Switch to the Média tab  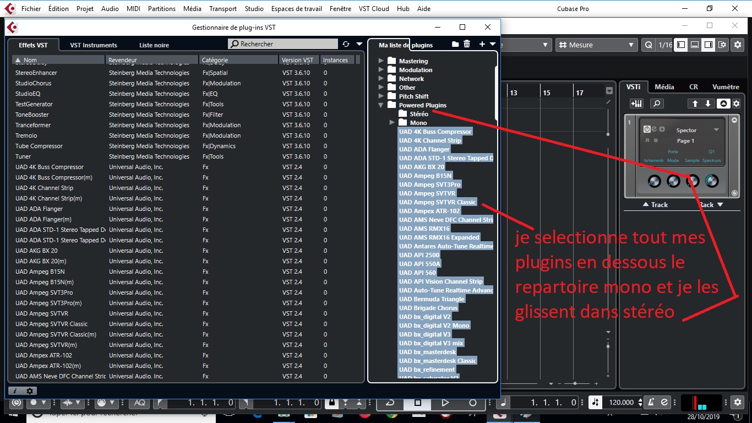pyautogui.click(x=664, y=87)
